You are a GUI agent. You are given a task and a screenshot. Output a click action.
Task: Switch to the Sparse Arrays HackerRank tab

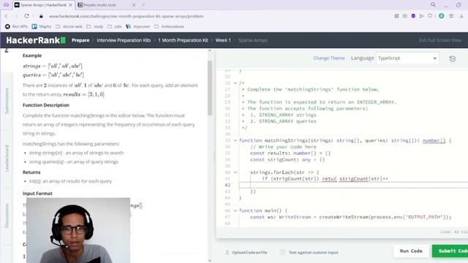44,5
